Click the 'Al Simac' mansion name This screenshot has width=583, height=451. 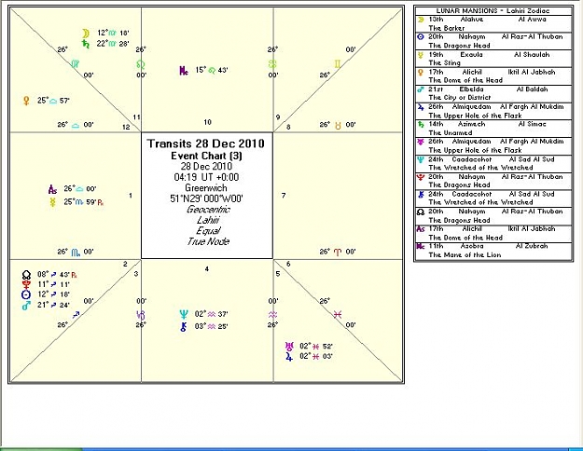pos(532,124)
